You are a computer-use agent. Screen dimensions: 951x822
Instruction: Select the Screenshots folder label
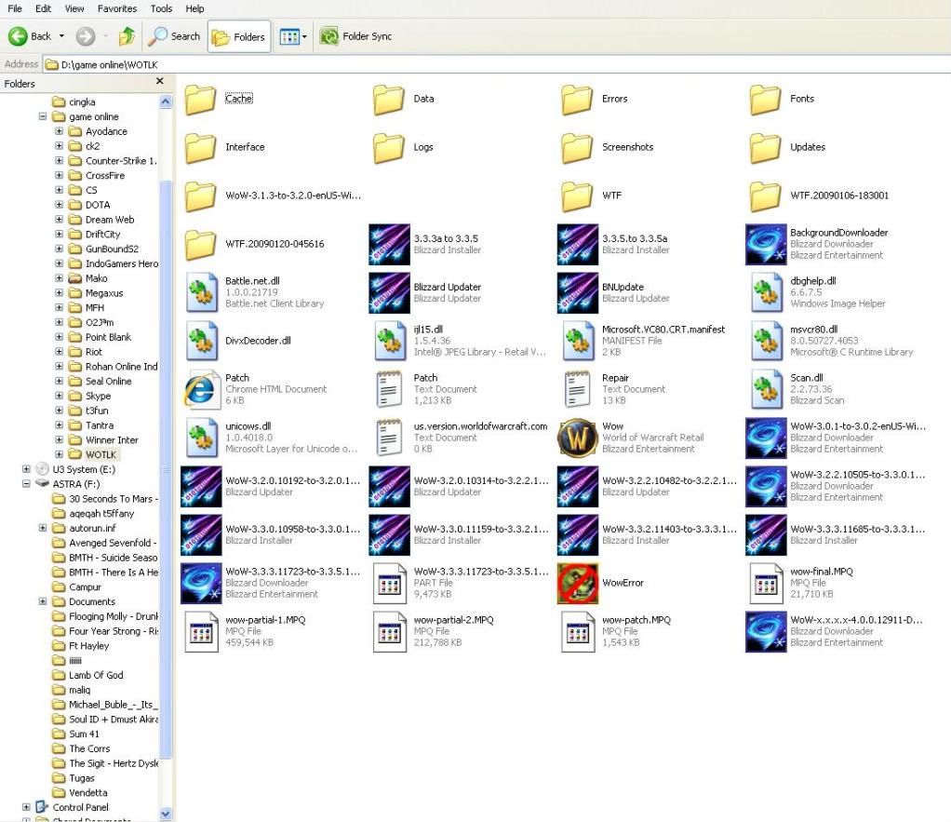tap(628, 147)
